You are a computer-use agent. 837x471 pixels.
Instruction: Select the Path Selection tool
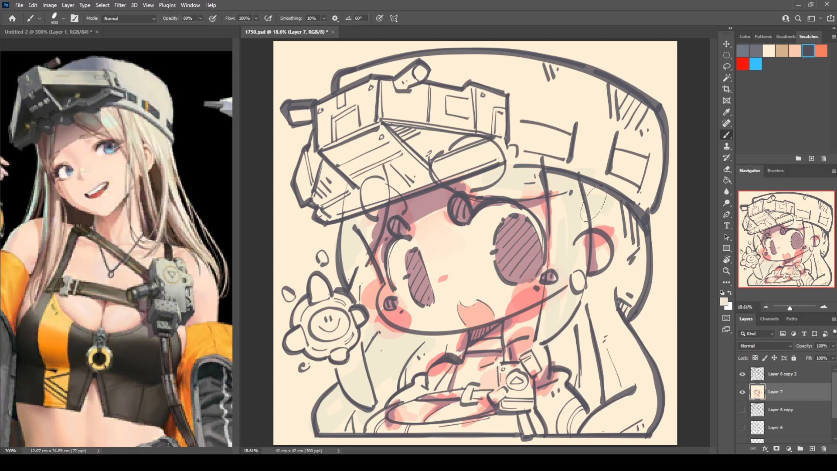point(726,237)
